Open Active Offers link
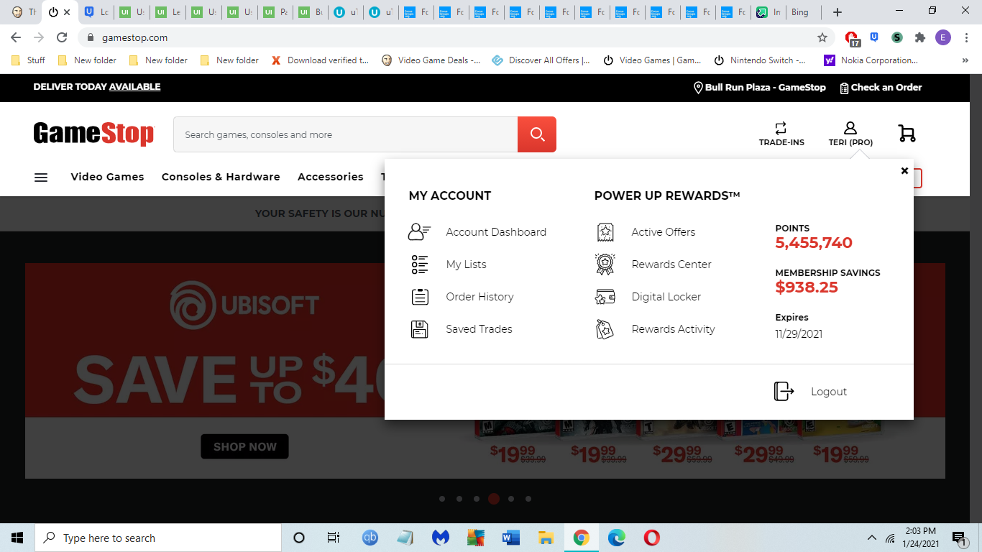 664,231
